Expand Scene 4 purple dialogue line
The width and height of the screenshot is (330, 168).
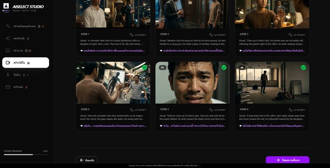[113, 126]
